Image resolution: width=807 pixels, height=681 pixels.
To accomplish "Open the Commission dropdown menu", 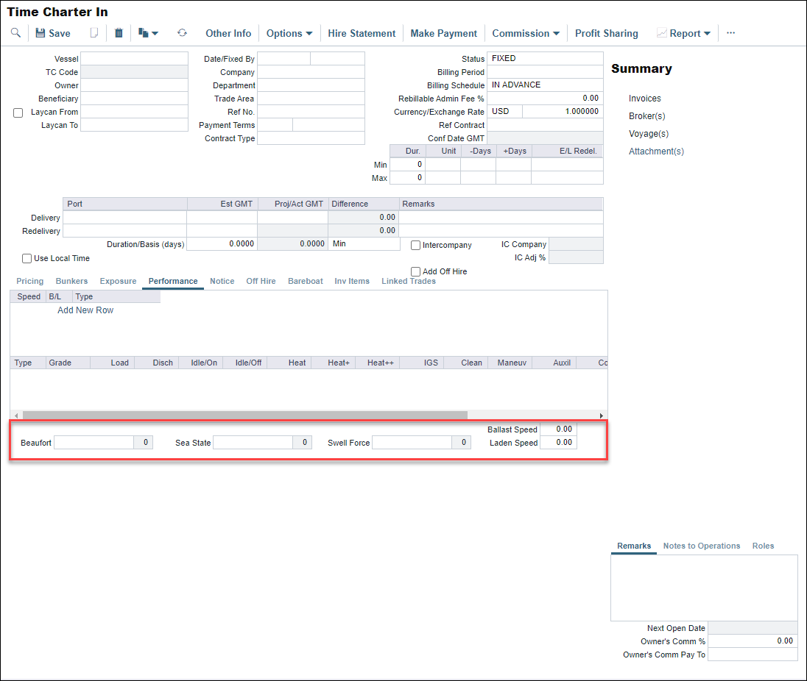I will [526, 33].
